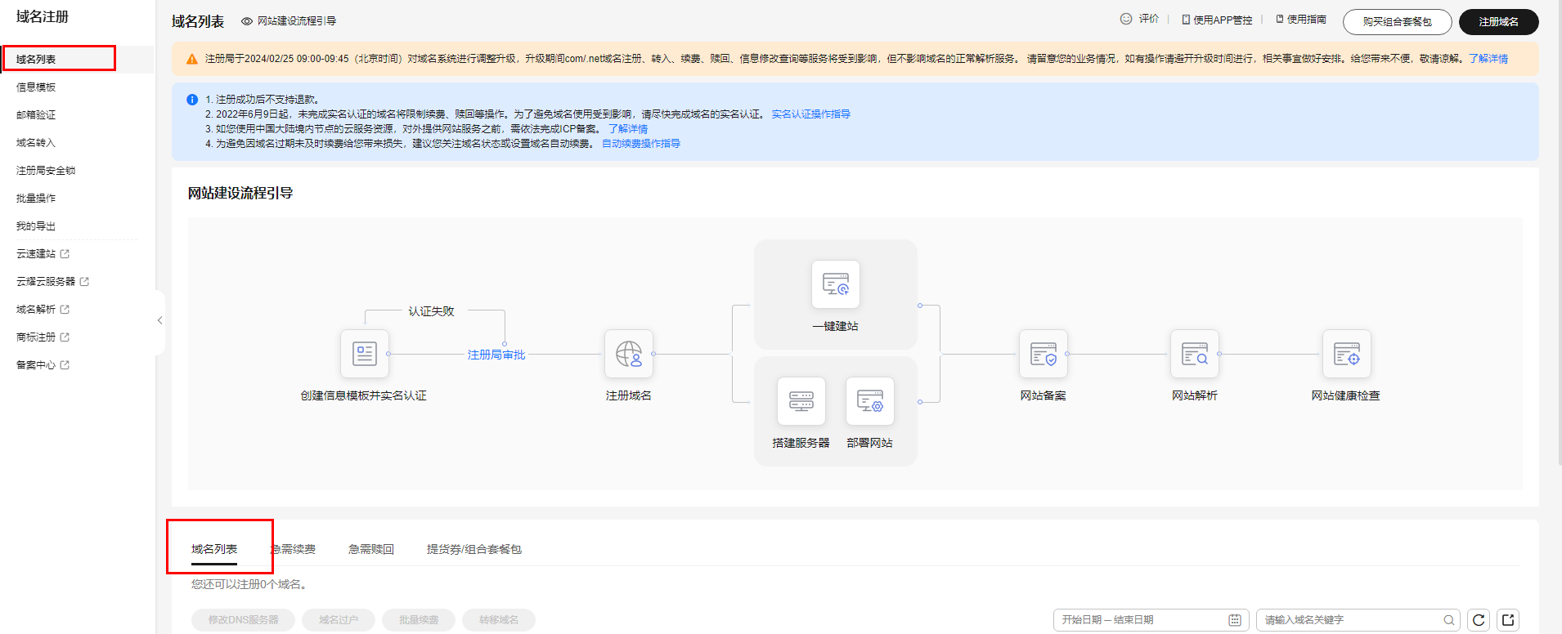Click external link icon next to 云速建站

(65, 254)
